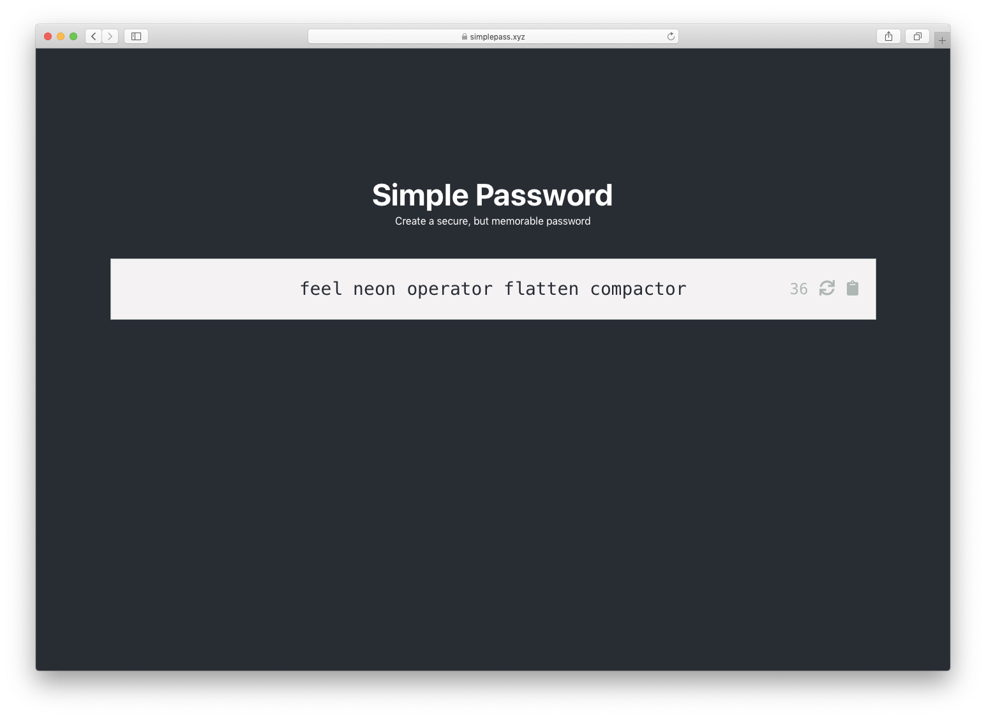Copy the password using the clipboard icon
986x718 pixels.
point(853,288)
